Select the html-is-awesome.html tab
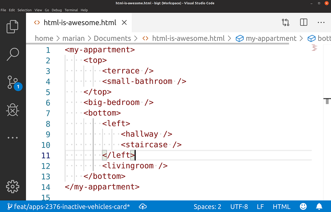331x212 pixels. 80,23
